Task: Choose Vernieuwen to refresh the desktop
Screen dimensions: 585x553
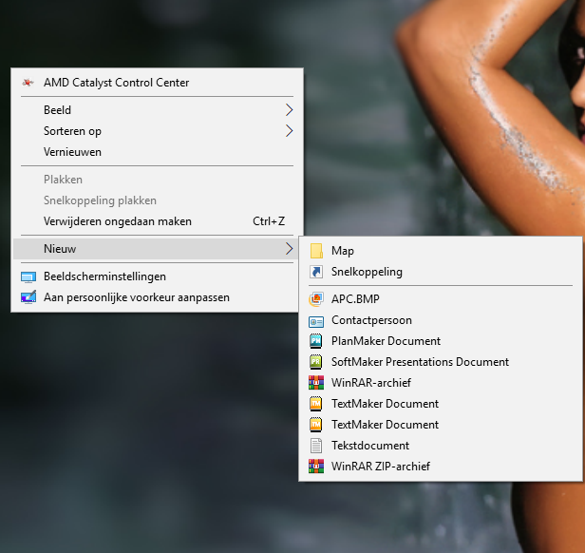Action: 72,152
